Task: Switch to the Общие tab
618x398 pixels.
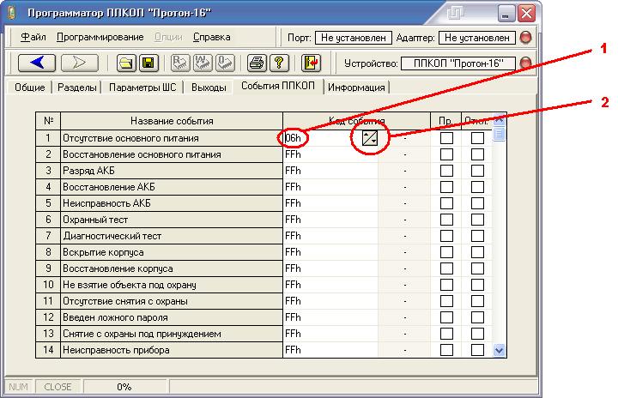Action: 30,87
